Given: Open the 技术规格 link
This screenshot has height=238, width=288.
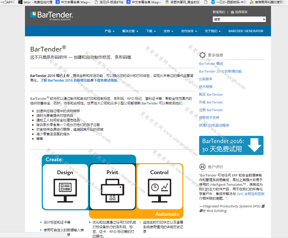Looking at the screenshot, I should (206, 87).
